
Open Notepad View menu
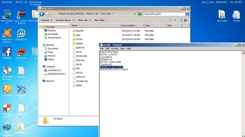pos(122,49)
